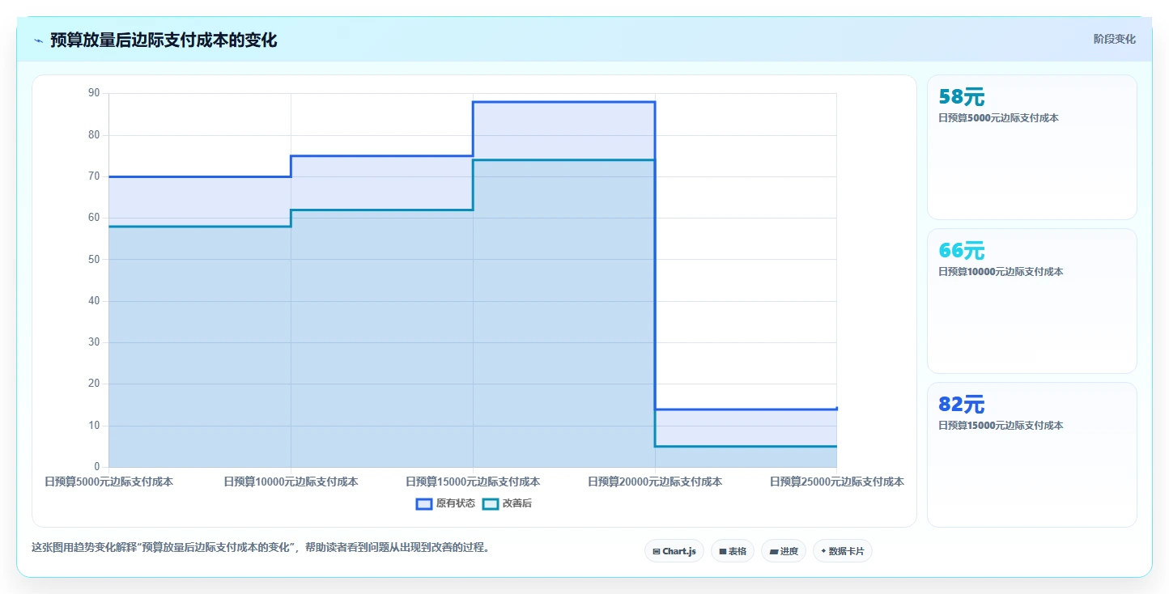Click the icon inside the 进度 chip
This screenshot has width=1169, height=594.
pos(774,551)
